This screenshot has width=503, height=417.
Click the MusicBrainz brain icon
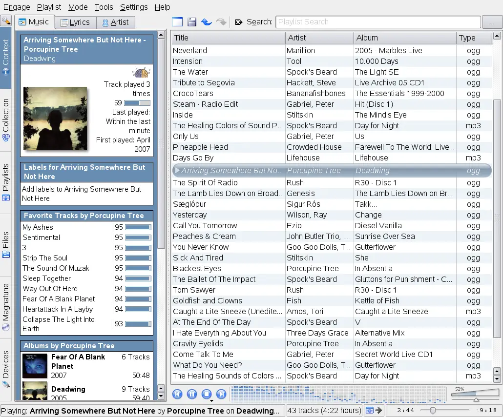141,73
